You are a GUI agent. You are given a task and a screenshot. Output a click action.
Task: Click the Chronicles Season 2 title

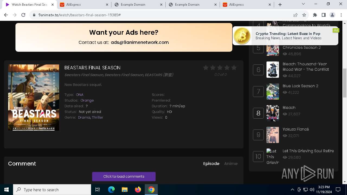302,47
